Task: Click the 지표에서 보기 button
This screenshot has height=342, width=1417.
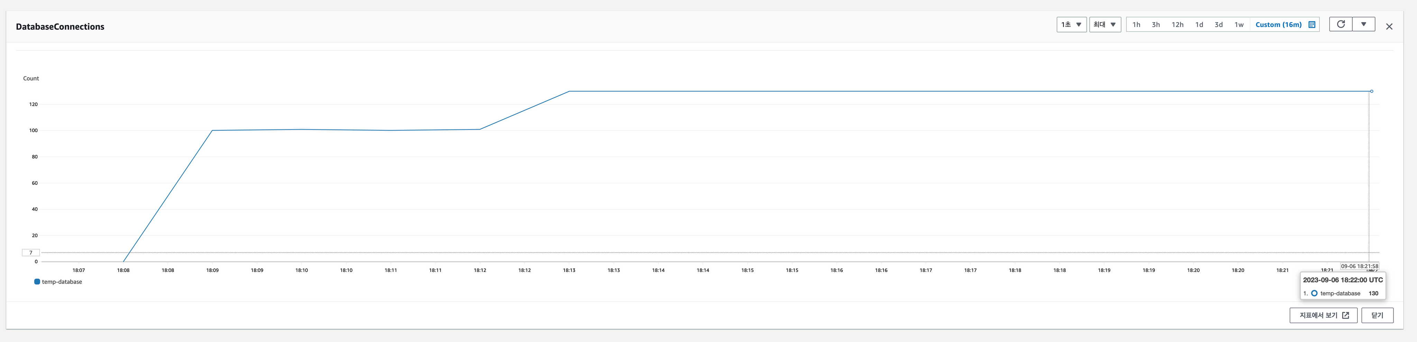Action: 1323,315
